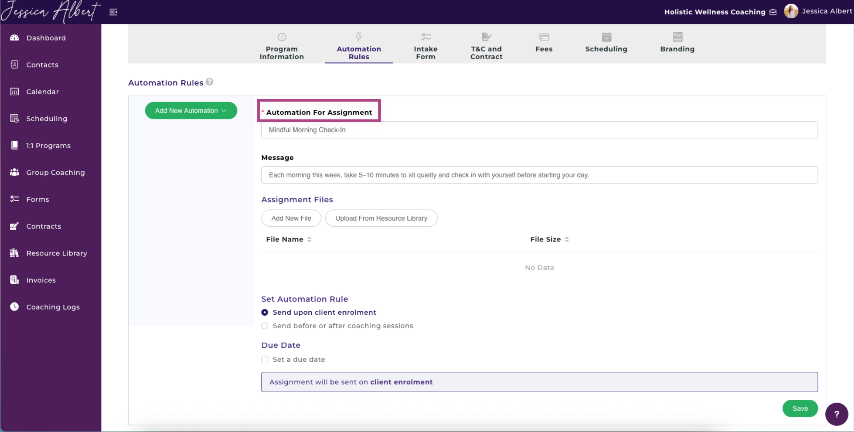Click the Program Information info icon
This screenshot has height=432, width=854.
(x=282, y=37)
